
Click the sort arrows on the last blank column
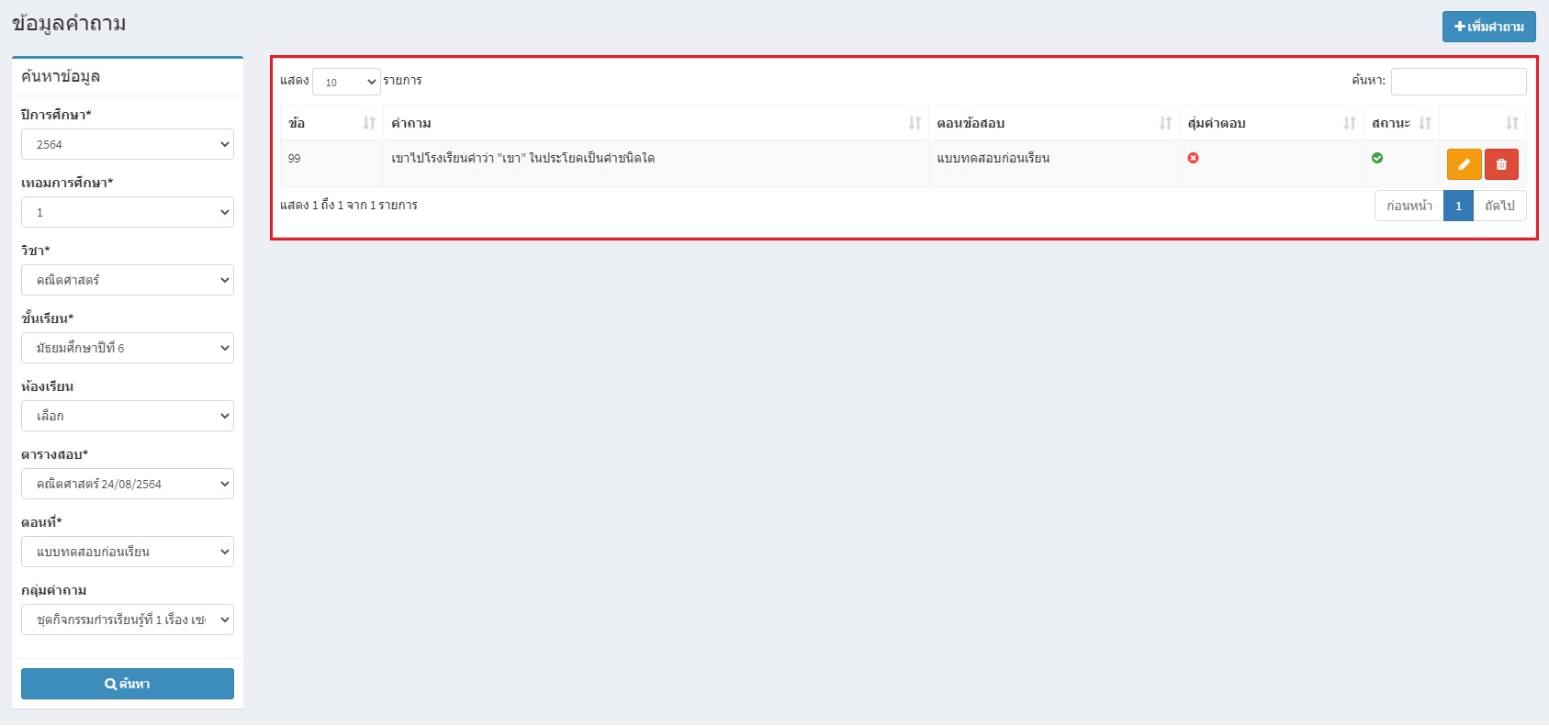pos(1512,123)
